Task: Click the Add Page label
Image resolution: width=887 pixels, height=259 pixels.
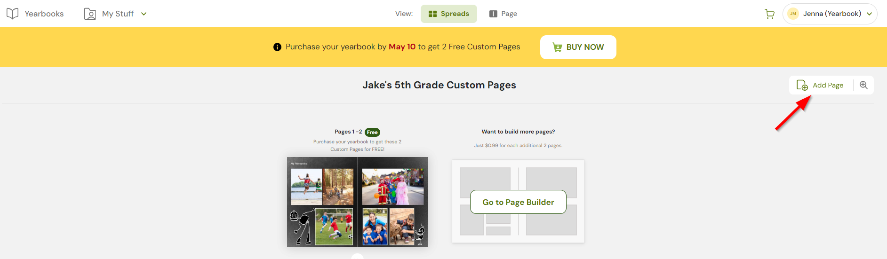Action: [828, 85]
